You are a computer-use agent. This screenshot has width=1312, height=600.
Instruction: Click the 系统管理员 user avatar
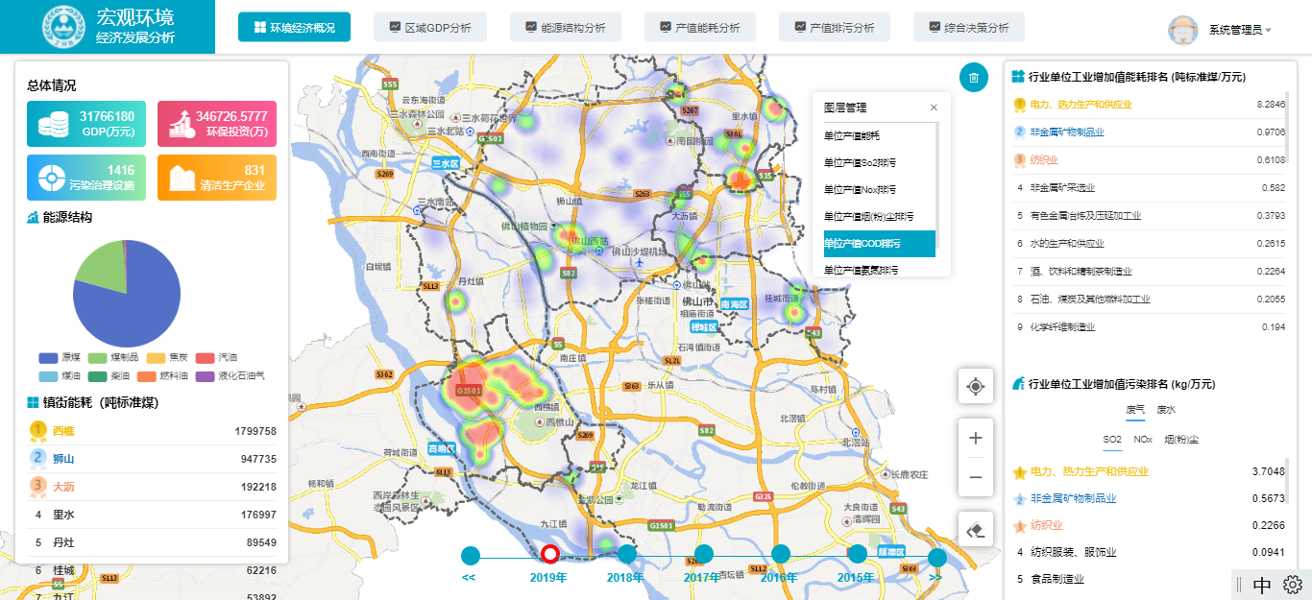coord(1182,30)
